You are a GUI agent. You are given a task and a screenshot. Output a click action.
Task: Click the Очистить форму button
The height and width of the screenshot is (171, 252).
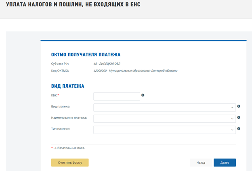coord(70,163)
